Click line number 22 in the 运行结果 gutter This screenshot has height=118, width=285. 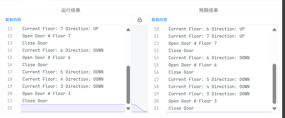click(10, 108)
